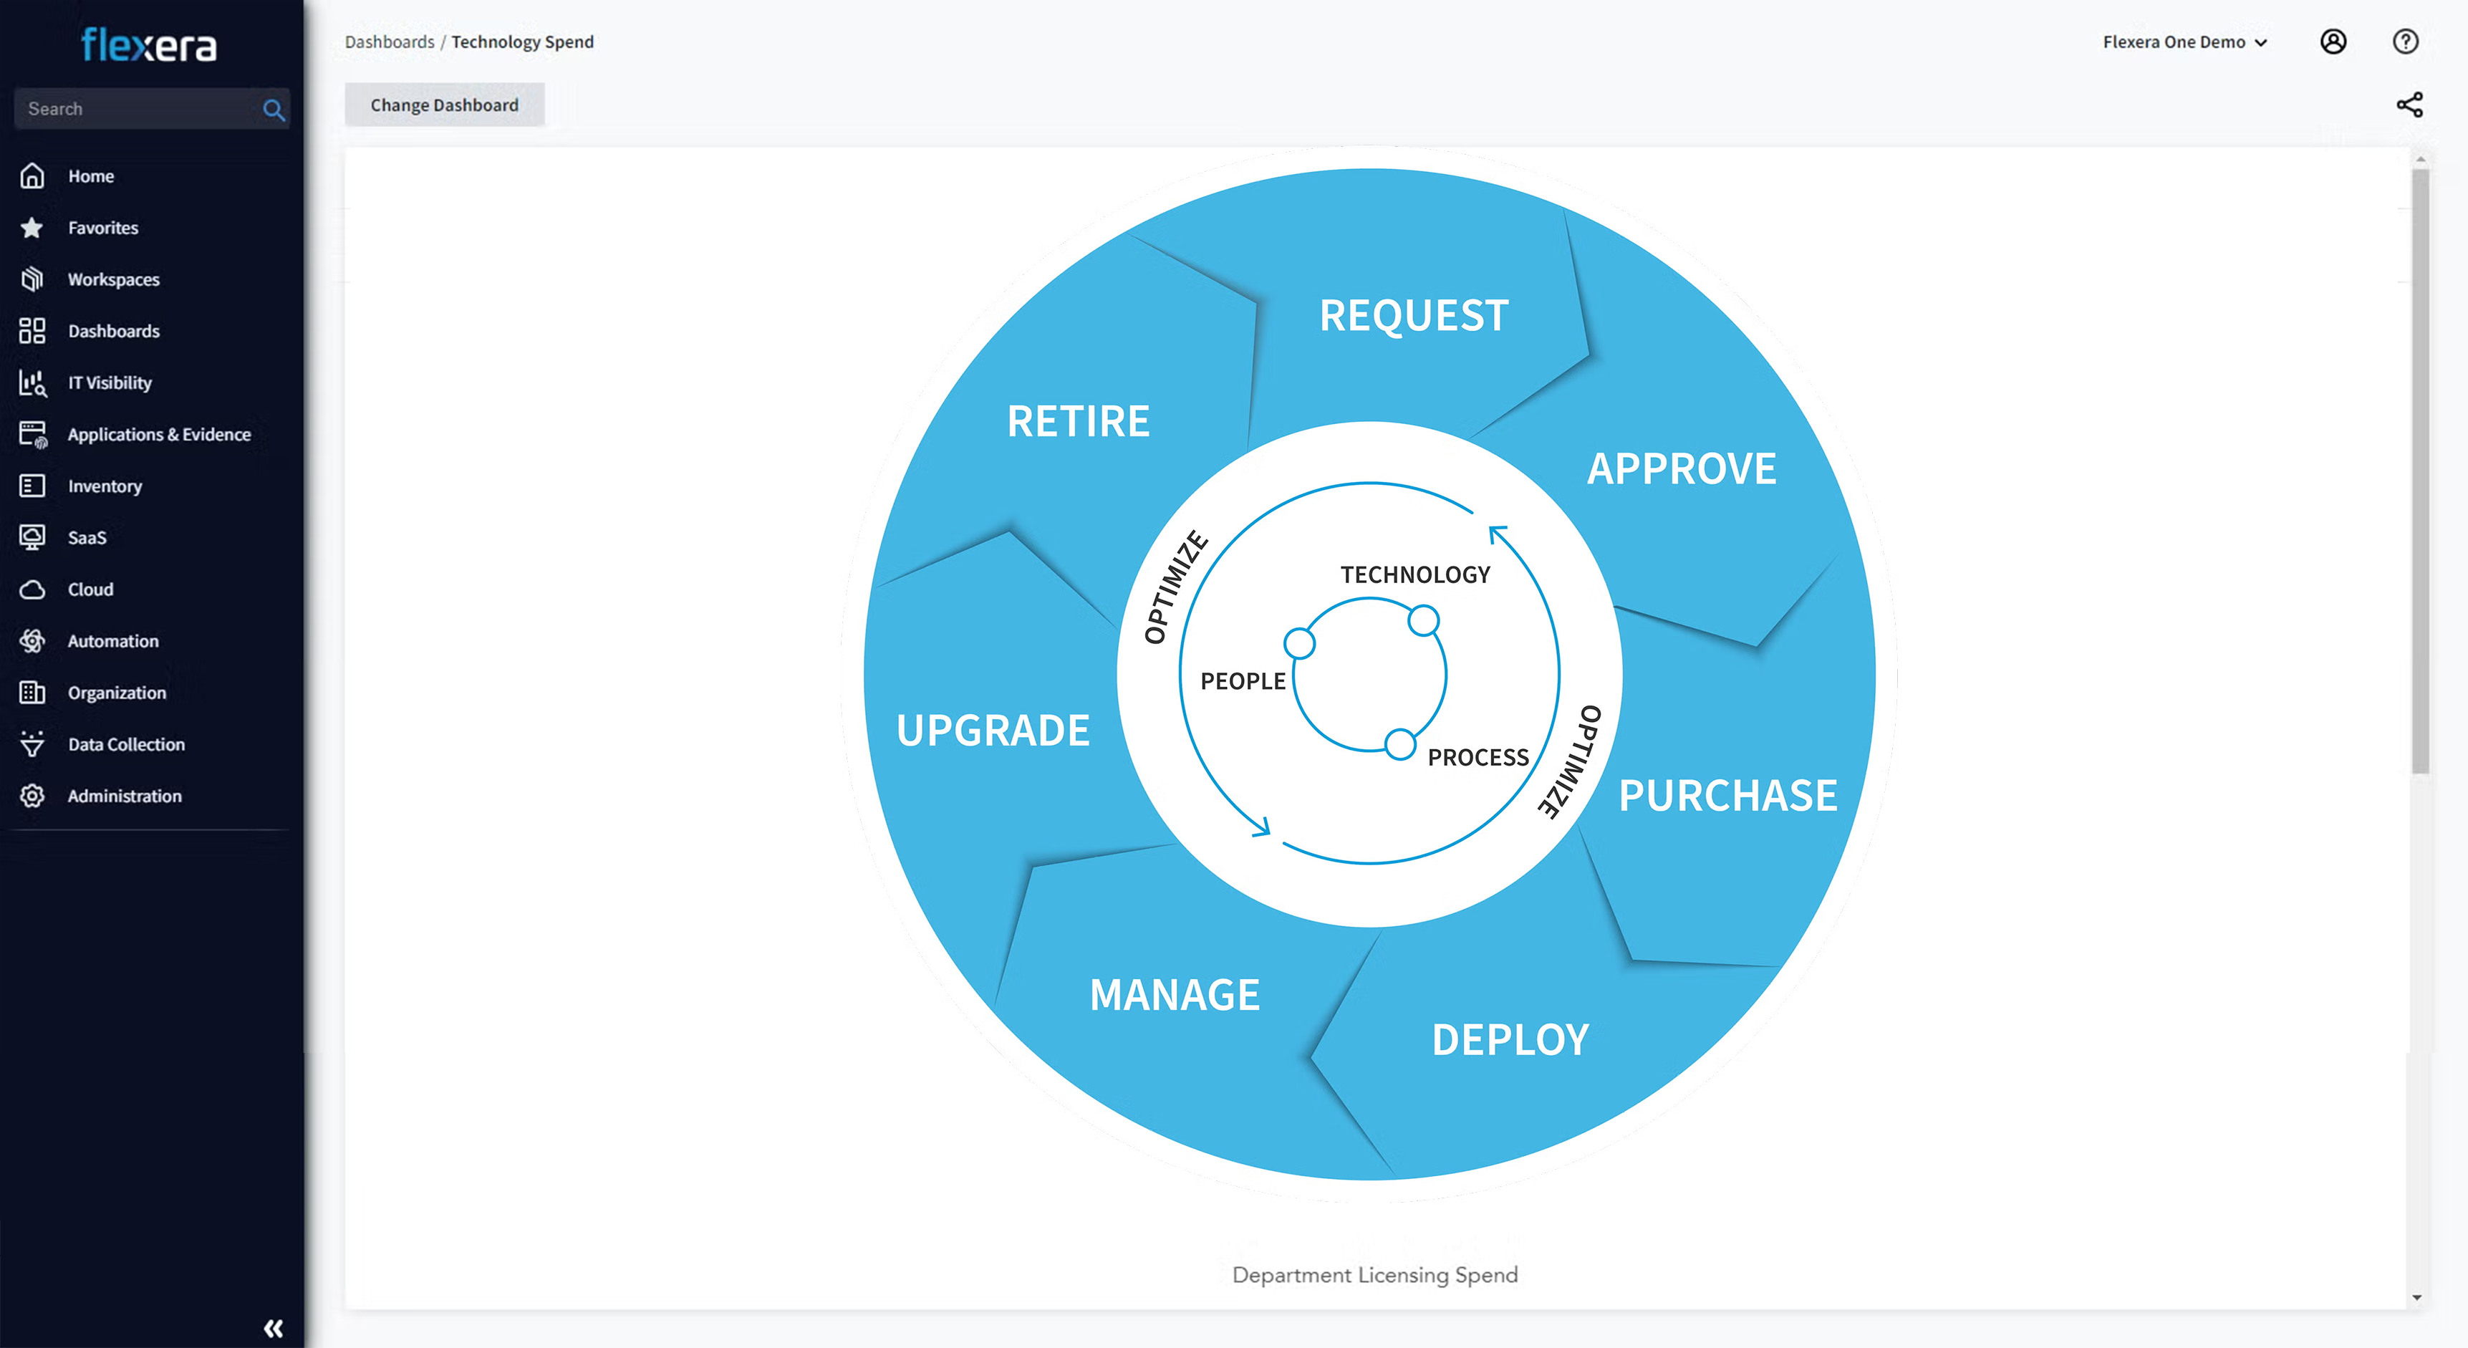Collapse the sidebar with double chevron
This screenshot has width=2468, height=1348.
pyautogui.click(x=273, y=1328)
